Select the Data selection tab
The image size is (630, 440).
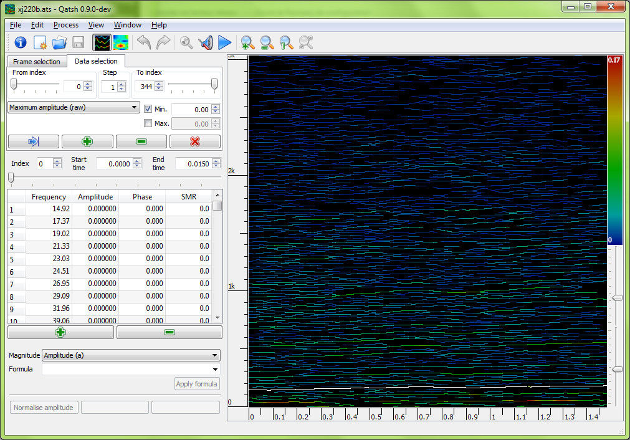[x=96, y=61]
